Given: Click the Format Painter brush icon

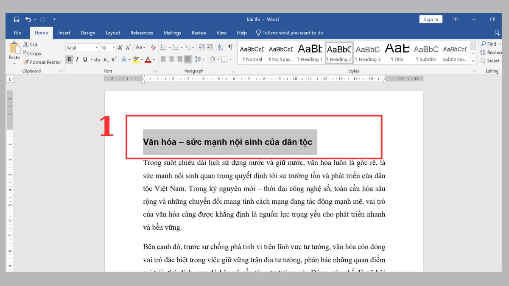Looking at the screenshot, I should pyautogui.click(x=26, y=62).
